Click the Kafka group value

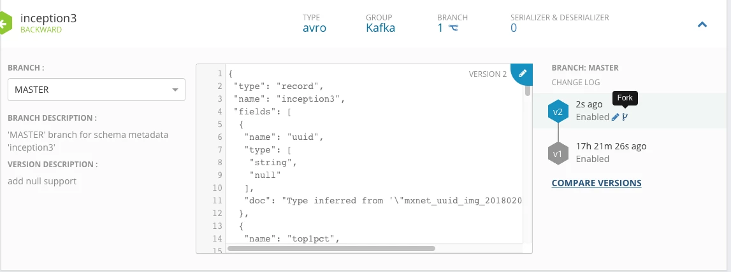point(380,28)
